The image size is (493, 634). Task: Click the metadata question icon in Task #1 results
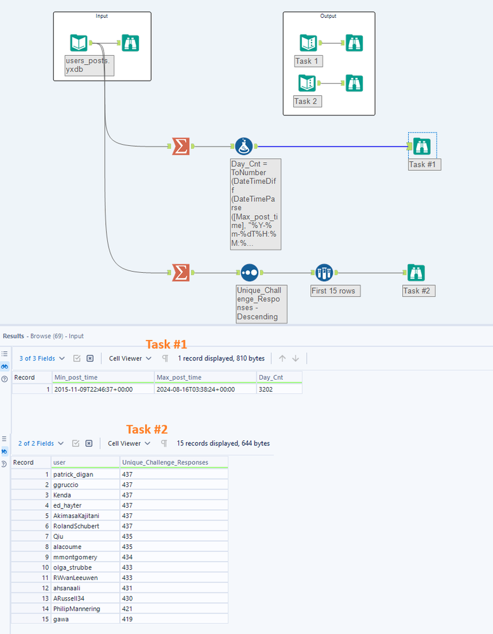(x=4, y=379)
